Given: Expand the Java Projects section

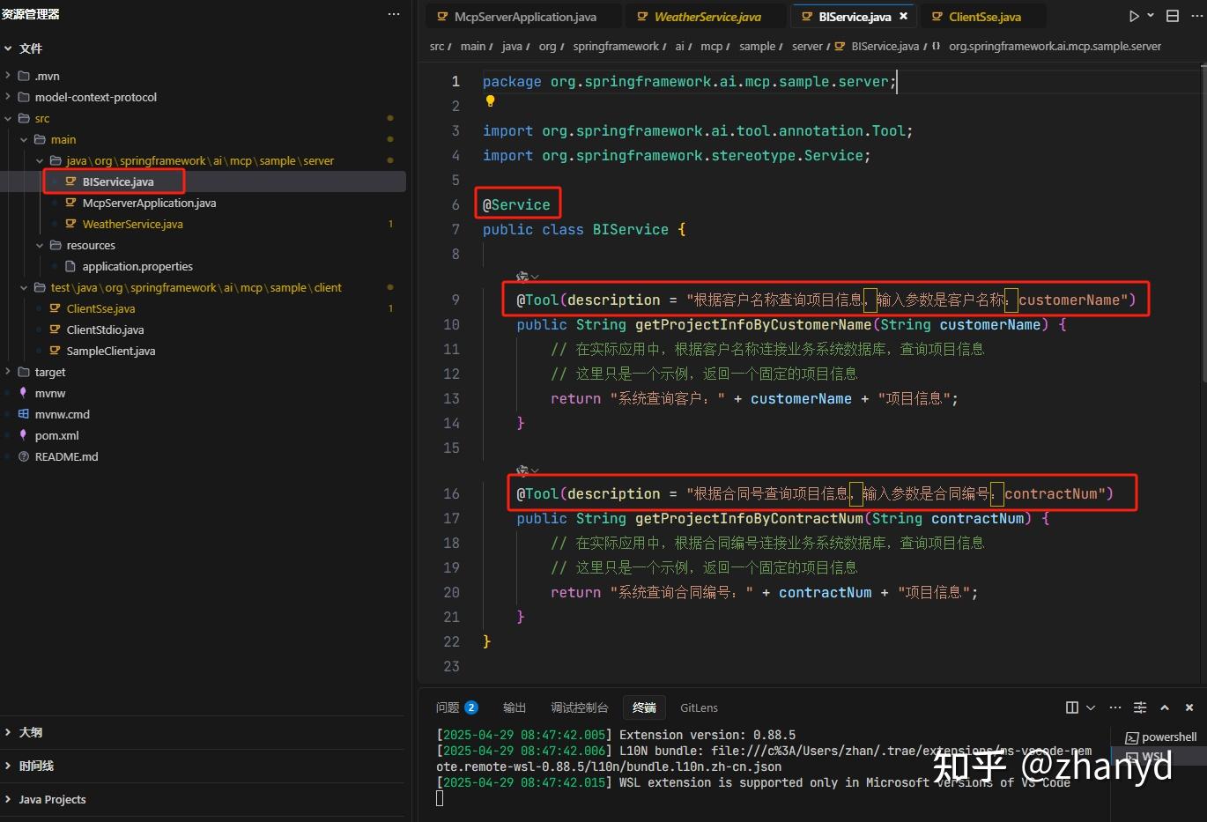Looking at the screenshot, I should click(x=52, y=799).
